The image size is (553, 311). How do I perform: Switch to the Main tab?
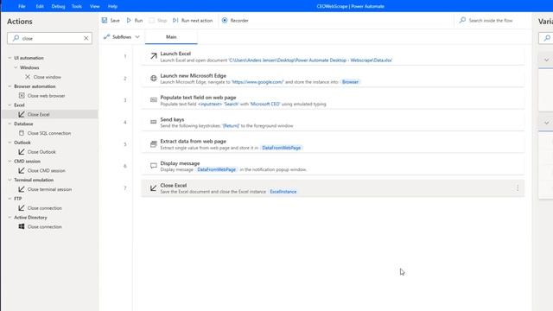pyautogui.click(x=171, y=36)
